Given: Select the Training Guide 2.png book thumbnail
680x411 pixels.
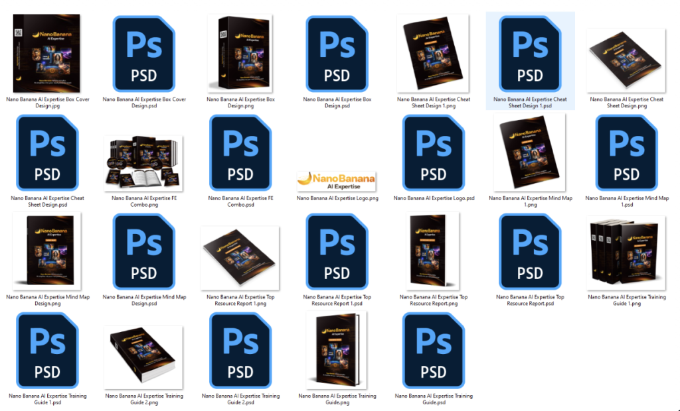Looking at the screenshot, I should (x=144, y=355).
